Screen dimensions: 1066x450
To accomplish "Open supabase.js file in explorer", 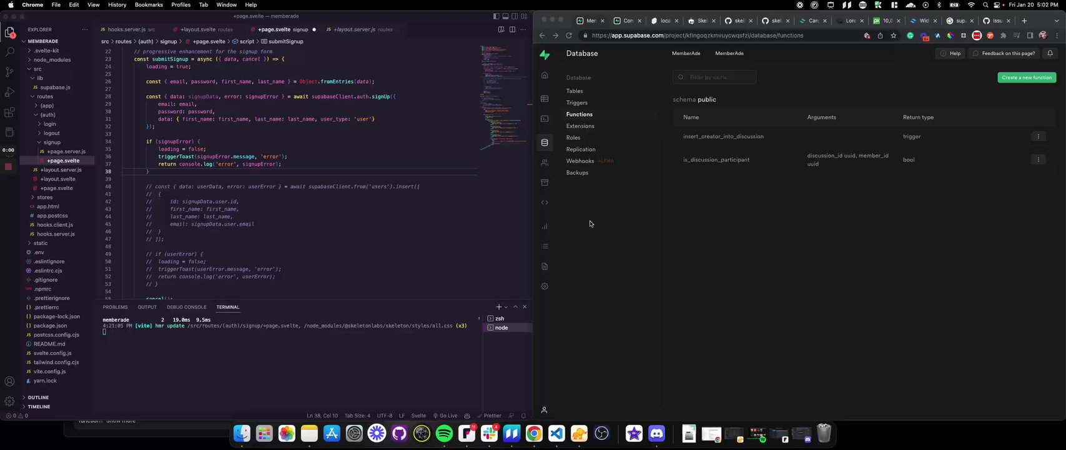I will click(55, 87).
